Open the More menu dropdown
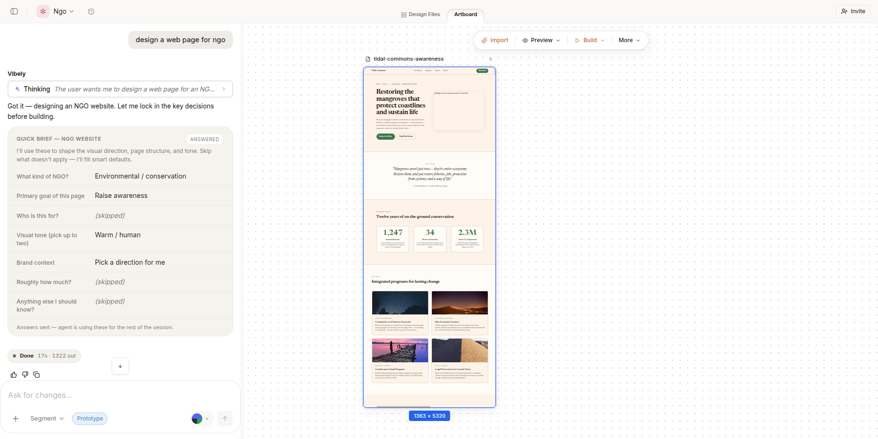This screenshot has height=439, width=878. click(629, 40)
